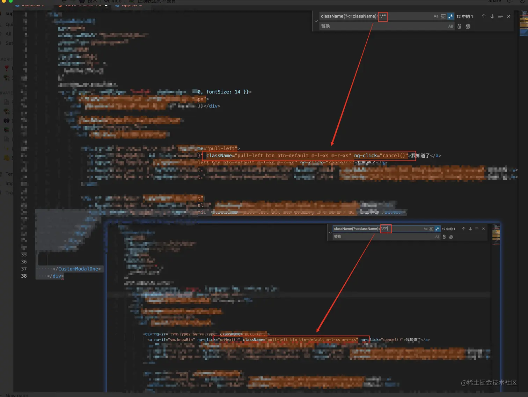Click line number 36 in the gutter
The image size is (528, 397).
(24, 262)
